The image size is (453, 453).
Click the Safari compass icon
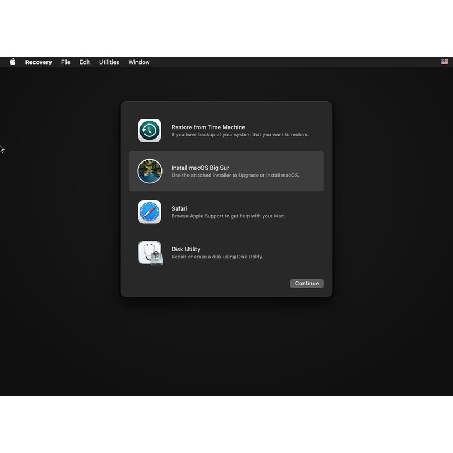(x=149, y=212)
